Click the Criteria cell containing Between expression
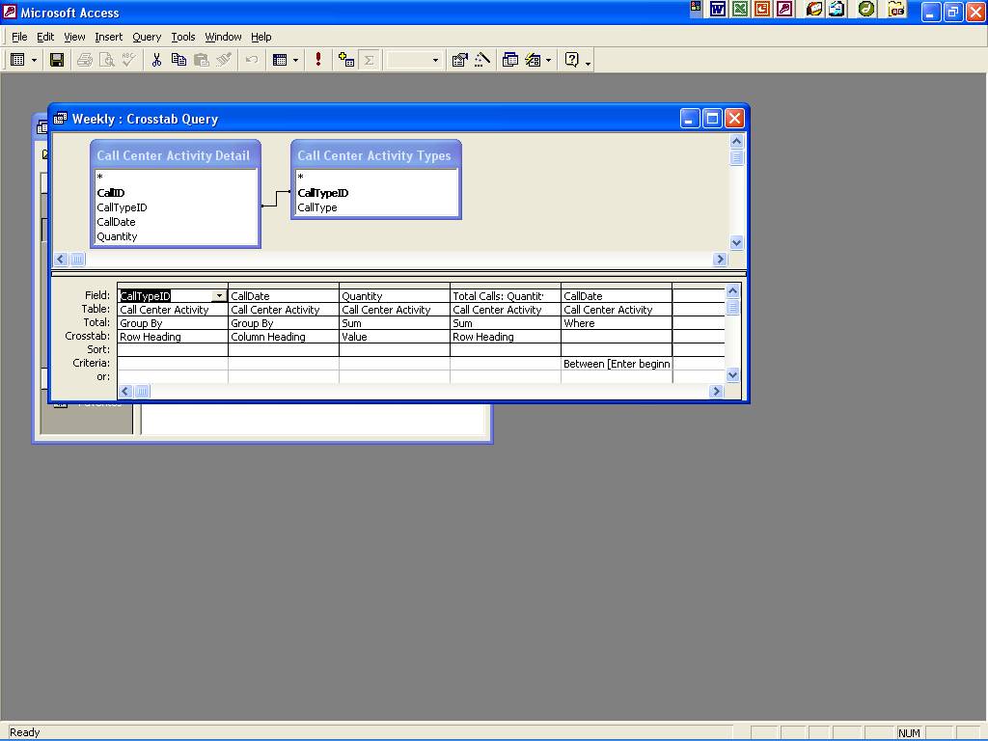The image size is (988, 741). (x=616, y=364)
